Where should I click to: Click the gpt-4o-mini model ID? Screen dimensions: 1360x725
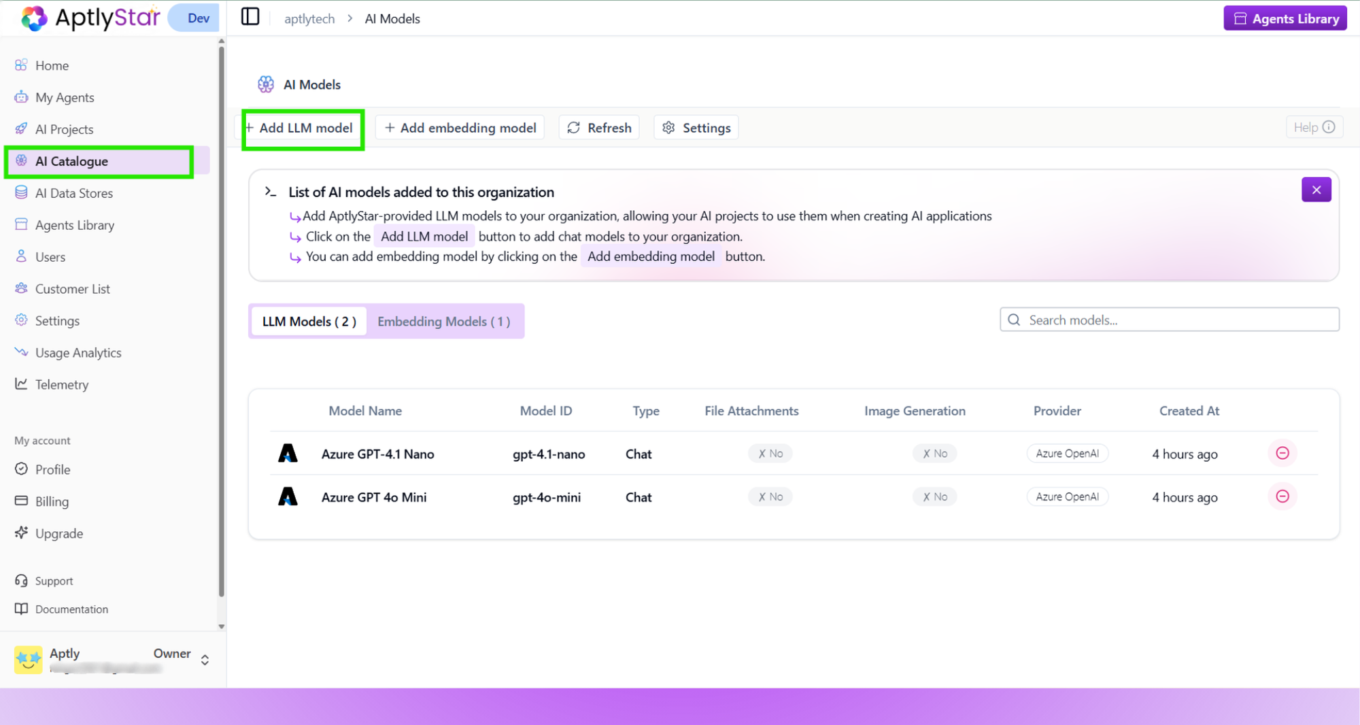click(x=547, y=497)
